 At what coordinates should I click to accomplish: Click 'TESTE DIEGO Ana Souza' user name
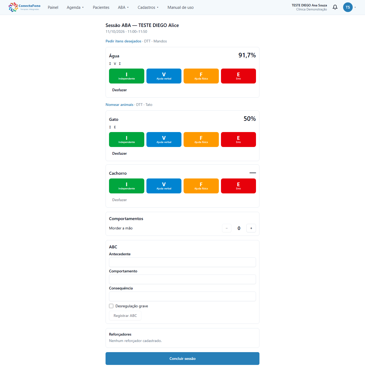tap(309, 5)
